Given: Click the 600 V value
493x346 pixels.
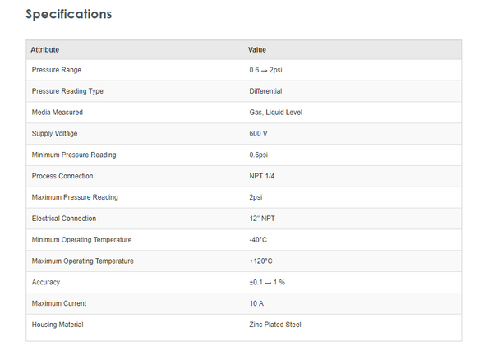Looking at the screenshot, I should pyautogui.click(x=259, y=134).
